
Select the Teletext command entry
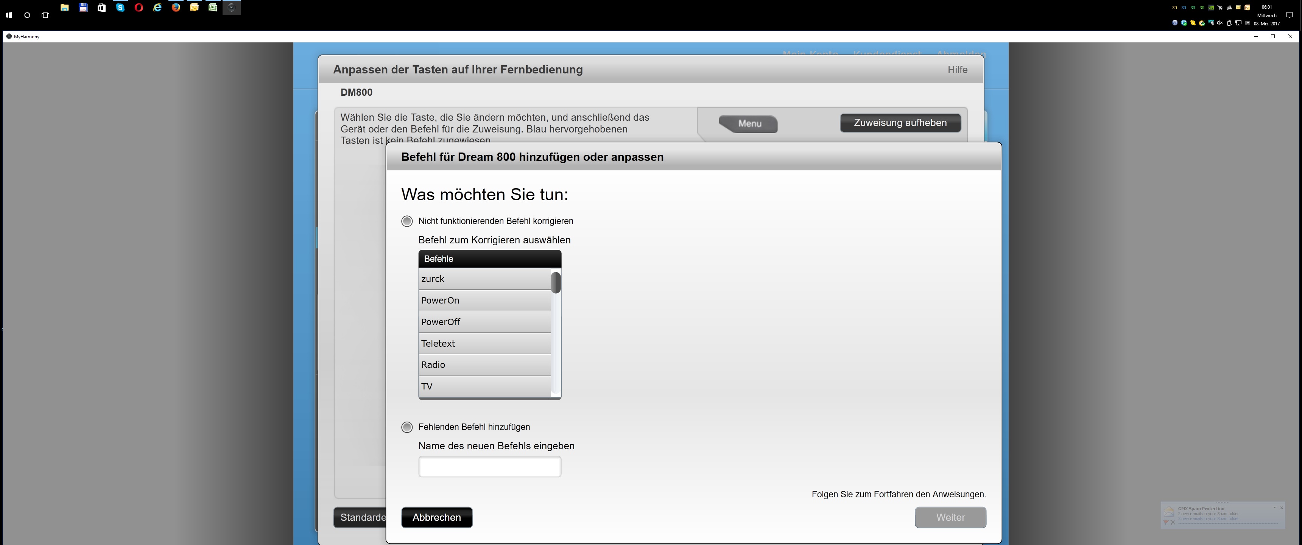click(x=484, y=343)
